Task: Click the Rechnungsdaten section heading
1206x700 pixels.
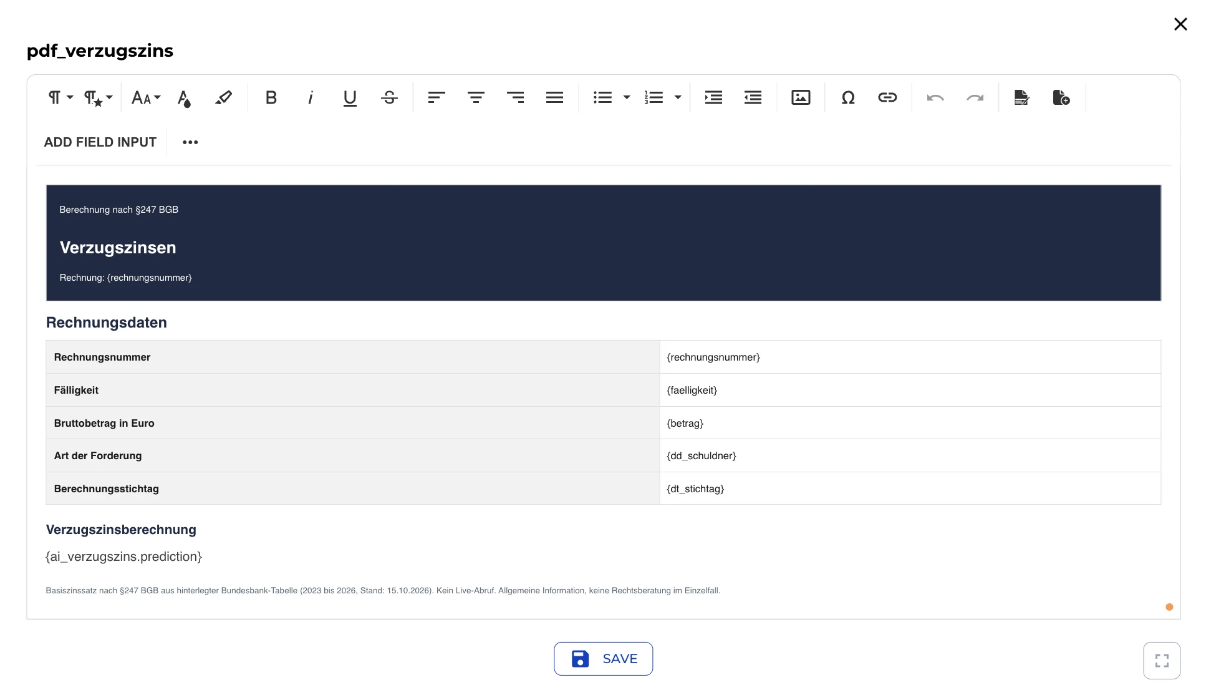Action: [107, 323]
